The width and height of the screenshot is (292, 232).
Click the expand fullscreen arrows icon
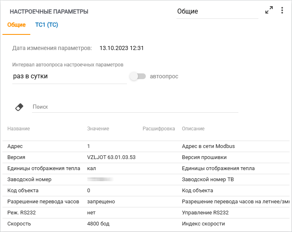pyautogui.click(x=269, y=11)
